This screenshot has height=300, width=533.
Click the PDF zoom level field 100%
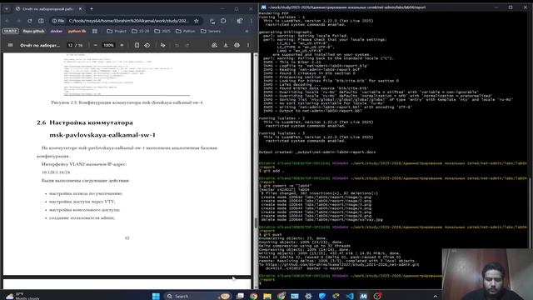pyautogui.click(x=108, y=45)
